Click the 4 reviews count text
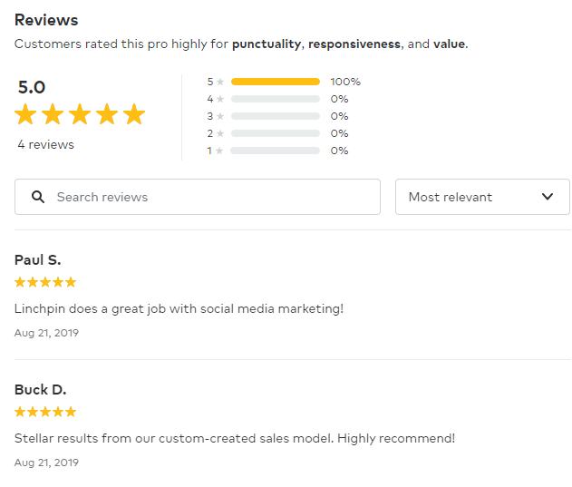 click(45, 144)
